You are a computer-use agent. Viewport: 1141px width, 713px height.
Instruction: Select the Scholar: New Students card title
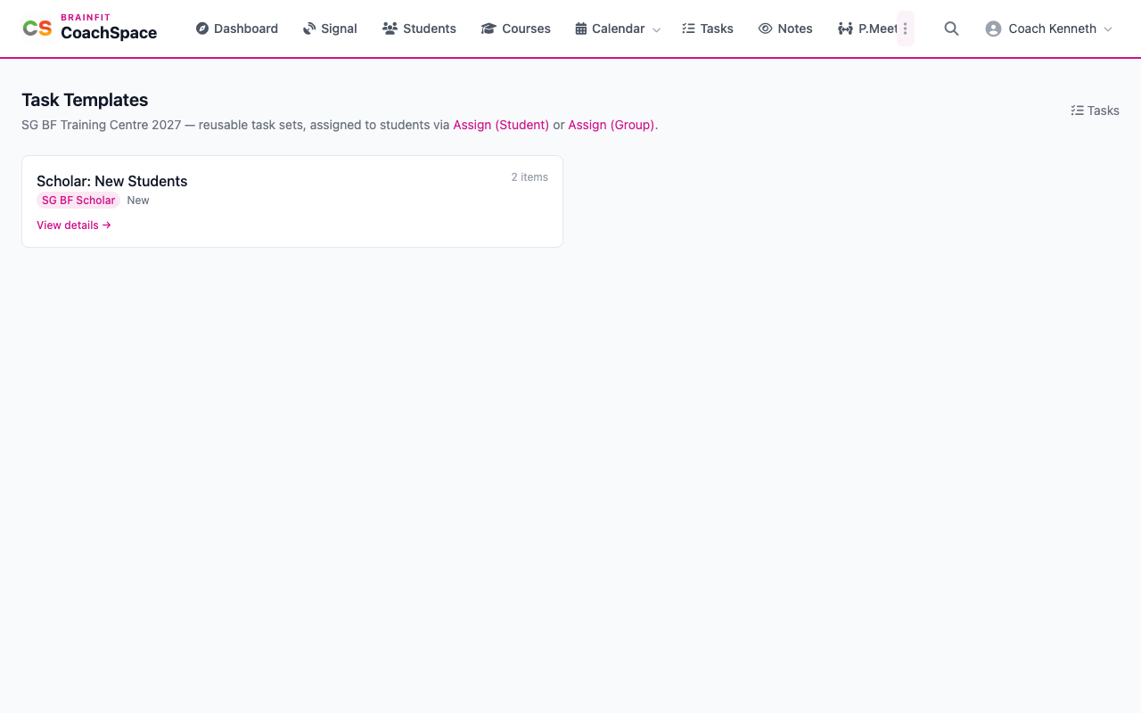[112, 181]
